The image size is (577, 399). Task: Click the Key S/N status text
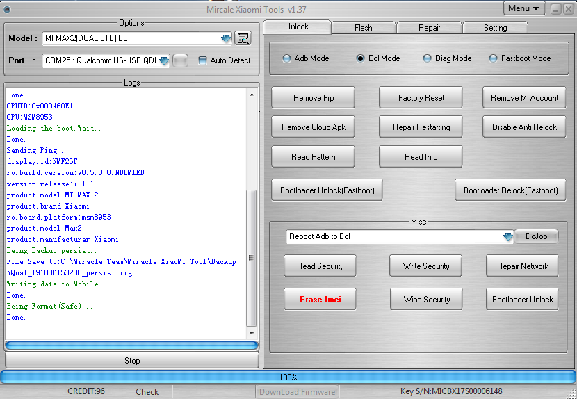point(451,391)
